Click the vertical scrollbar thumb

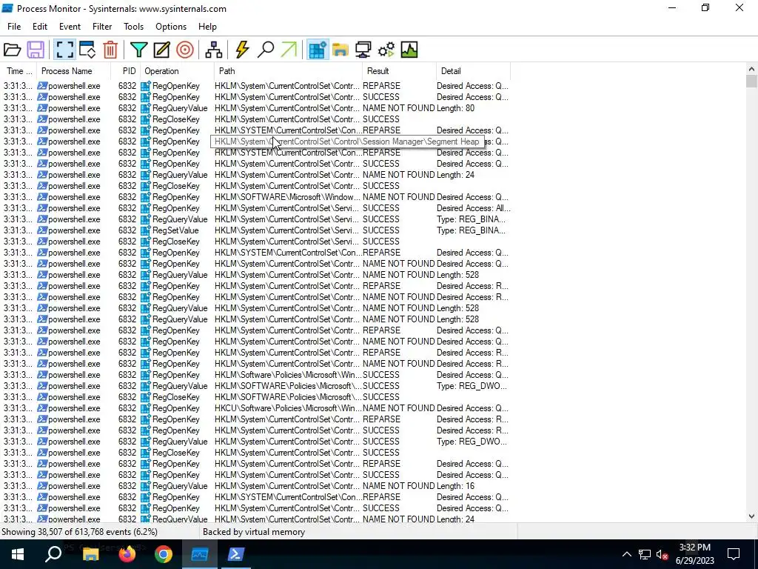751,81
